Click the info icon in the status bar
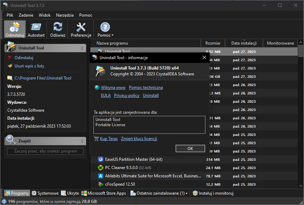Screen dimensions: 304x205 (4, 202)
